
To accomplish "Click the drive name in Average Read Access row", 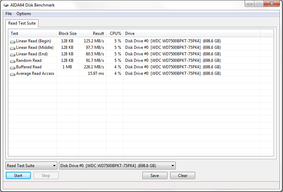I will 173,73.
